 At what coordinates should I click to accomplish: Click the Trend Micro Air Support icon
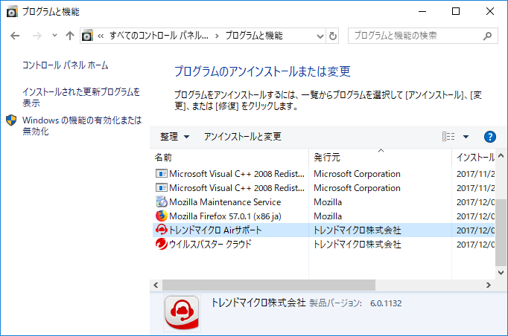[x=162, y=230]
